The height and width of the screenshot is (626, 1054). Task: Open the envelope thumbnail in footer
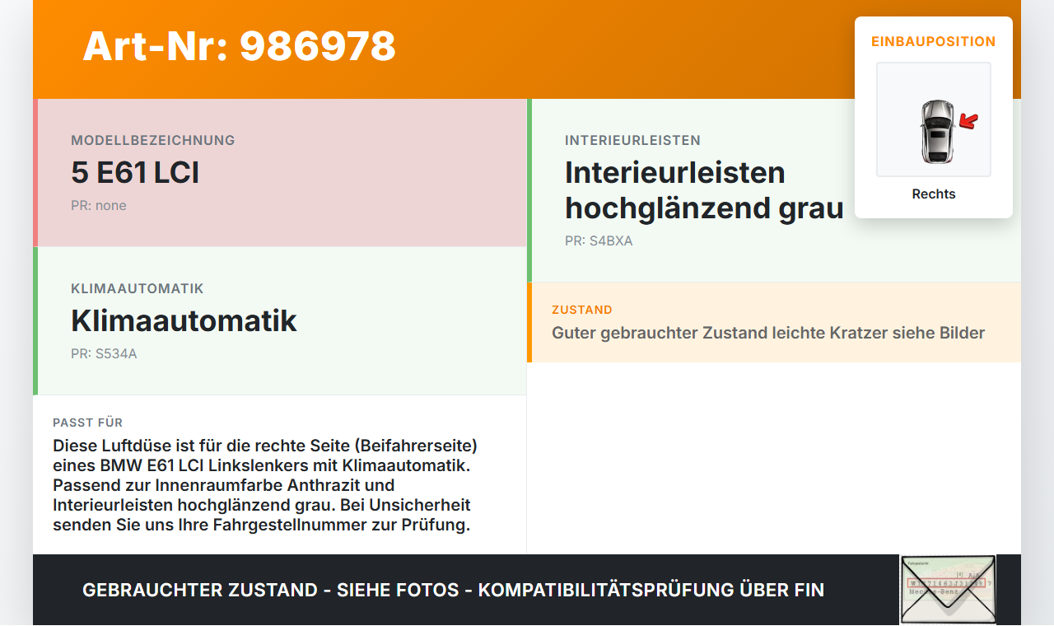point(948,590)
